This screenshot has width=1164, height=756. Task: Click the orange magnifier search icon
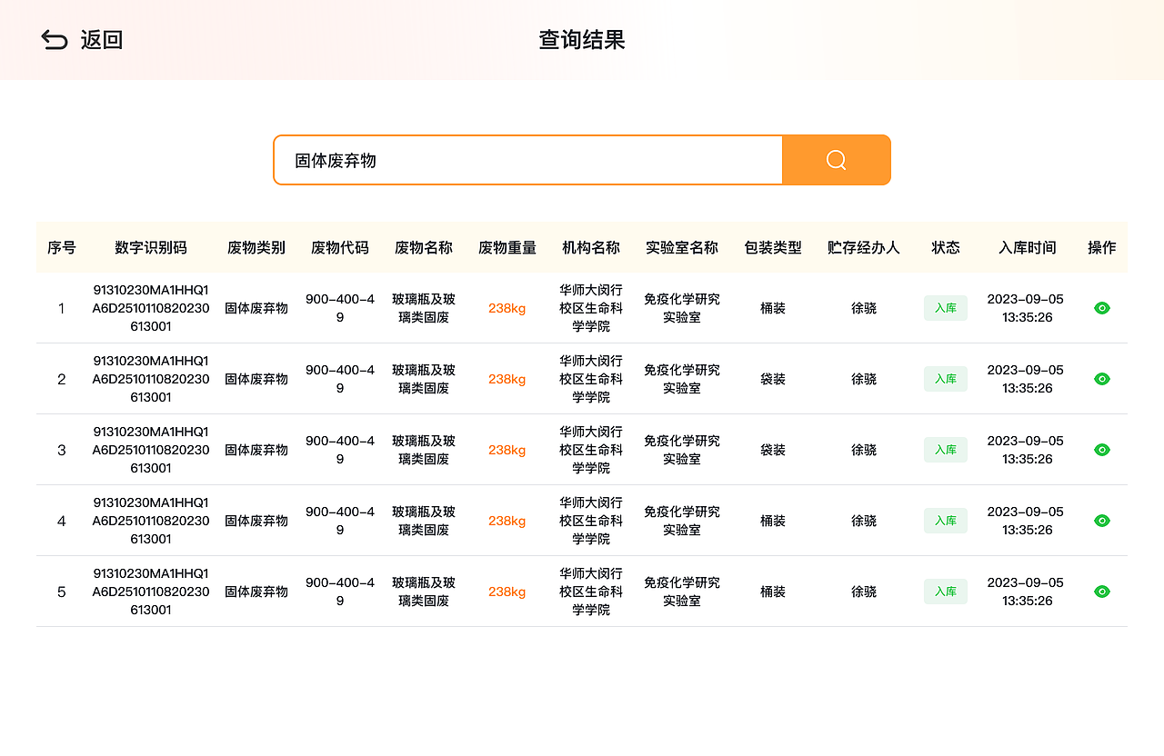click(835, 159)
